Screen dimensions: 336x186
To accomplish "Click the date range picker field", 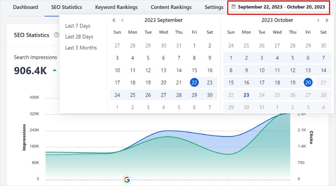I will pos(278,7).
